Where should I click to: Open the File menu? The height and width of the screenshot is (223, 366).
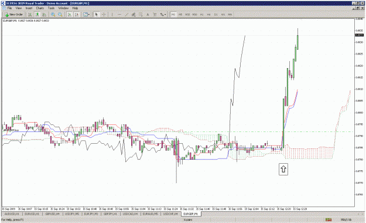(x=9, y=8)
